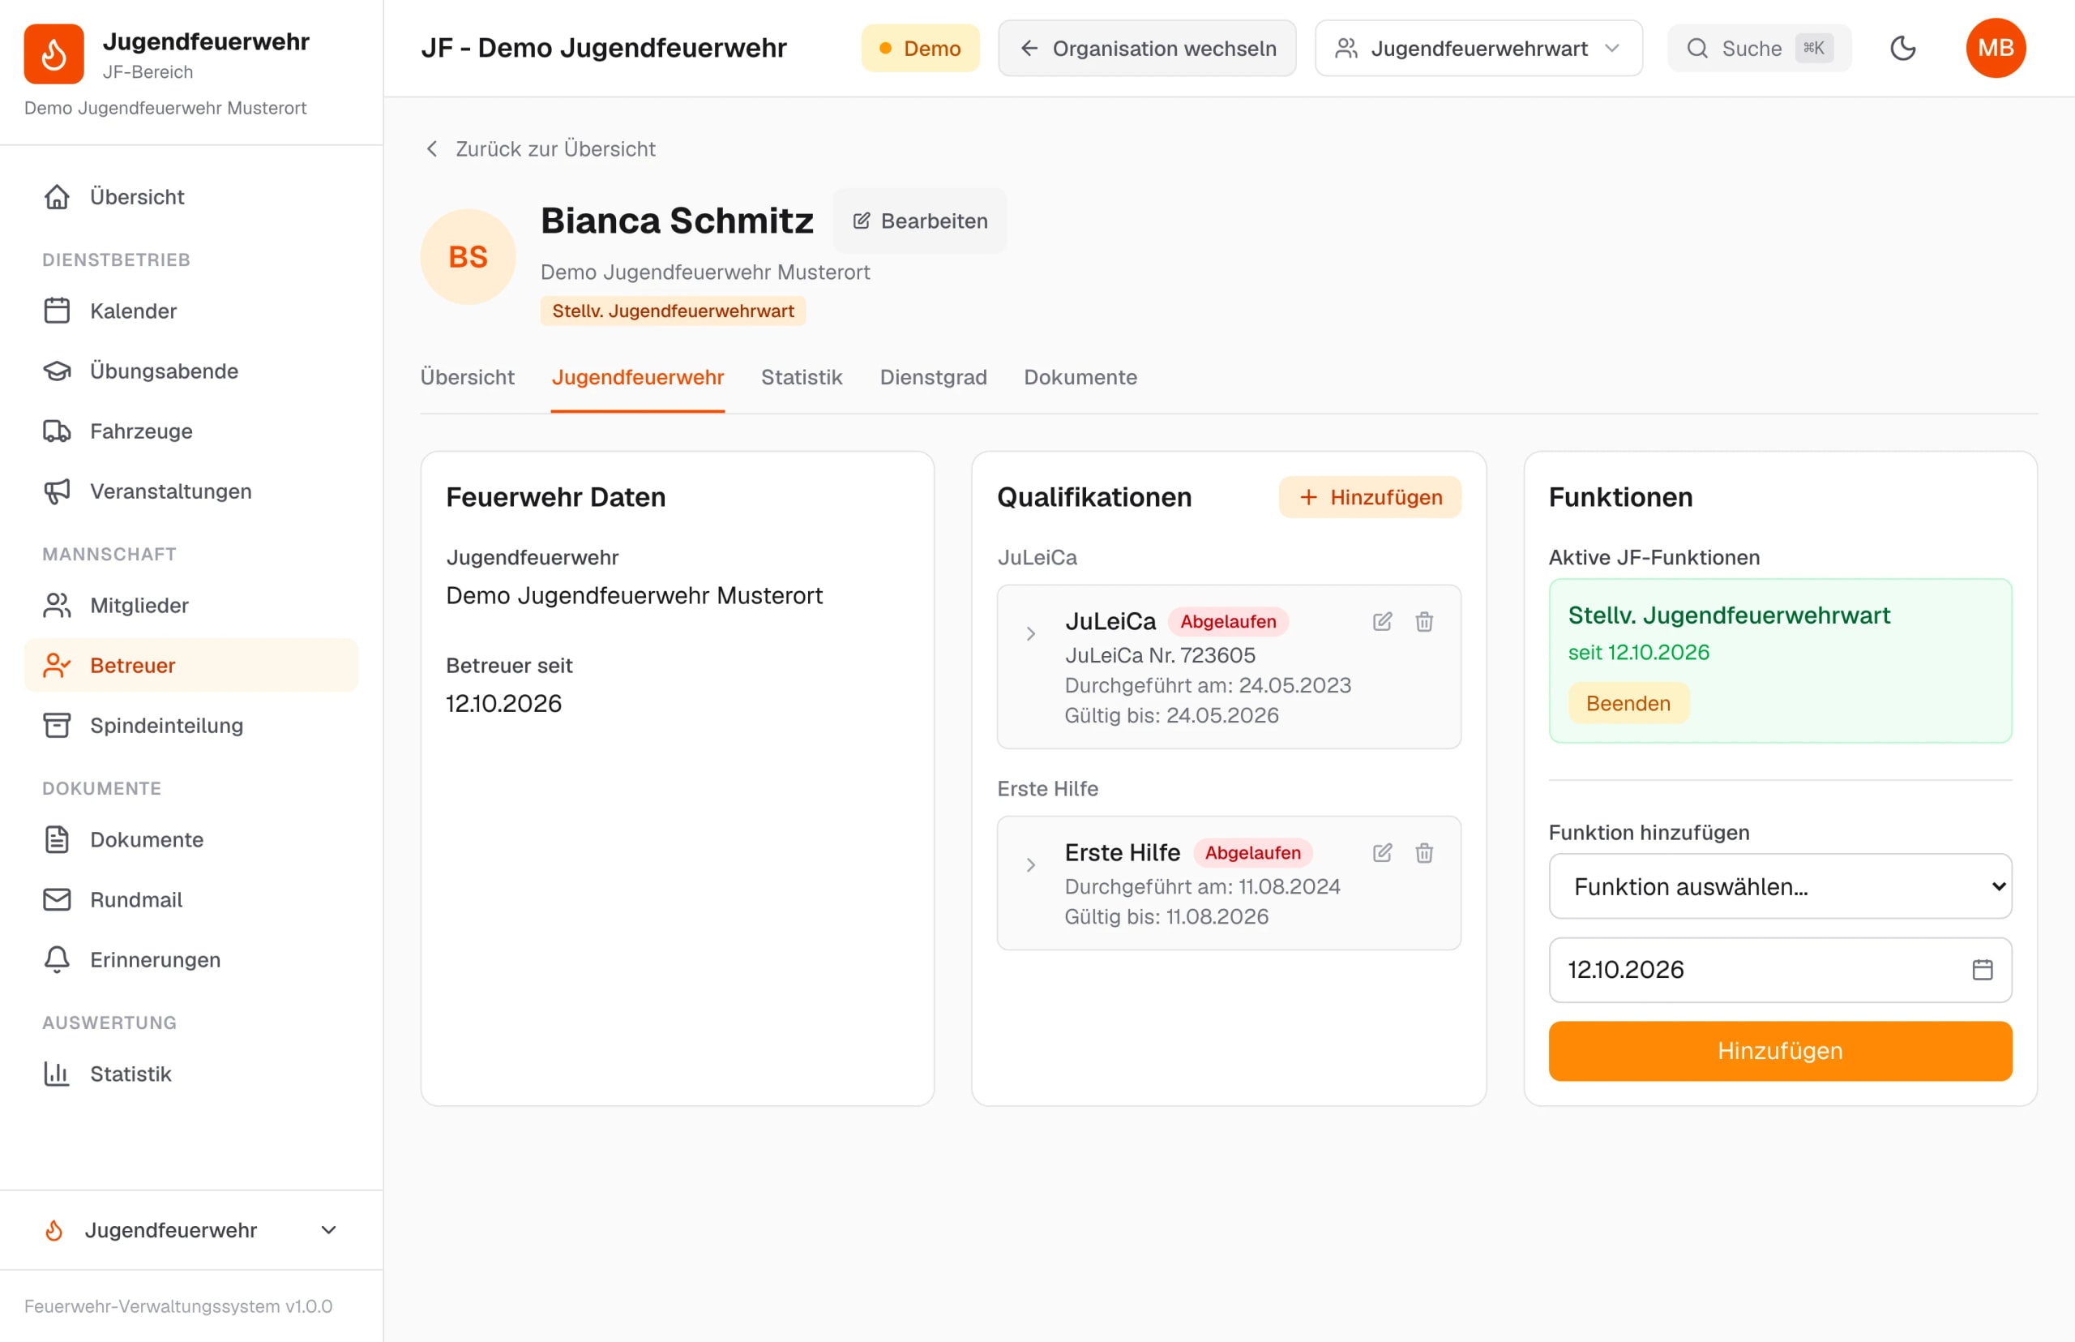Open the Funktion auswählen dropdown

(1780, 886)
